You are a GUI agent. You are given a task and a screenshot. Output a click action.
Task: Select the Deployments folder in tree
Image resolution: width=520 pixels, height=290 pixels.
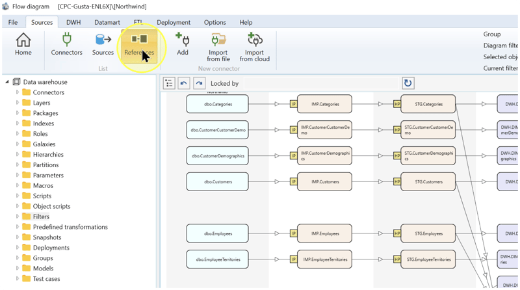click(51, 248)
